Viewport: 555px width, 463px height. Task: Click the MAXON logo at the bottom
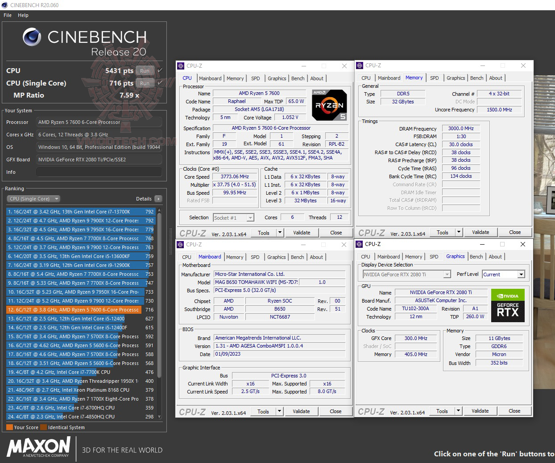tap(38, 447)
